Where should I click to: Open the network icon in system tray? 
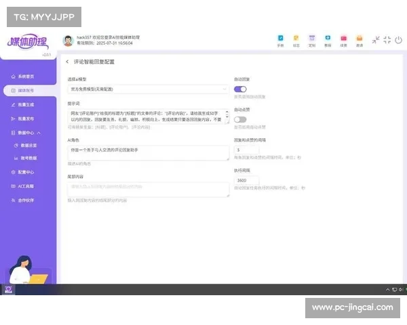pyautogui.click(x=395, y=290)
